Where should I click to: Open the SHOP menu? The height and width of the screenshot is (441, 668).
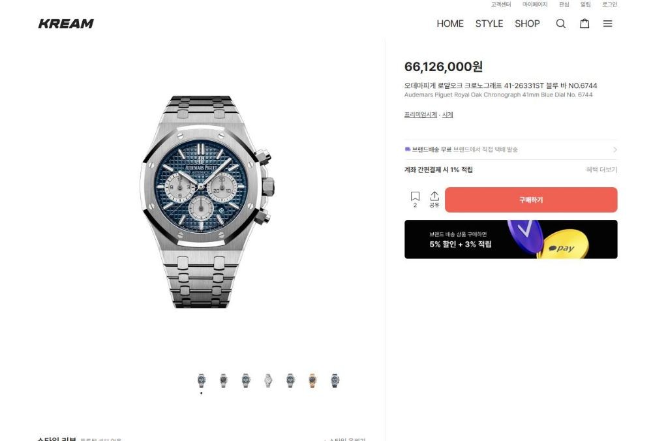pyautogui.click(x=527, y=23)
